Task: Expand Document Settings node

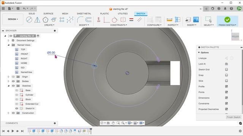Action: [8, 40]
